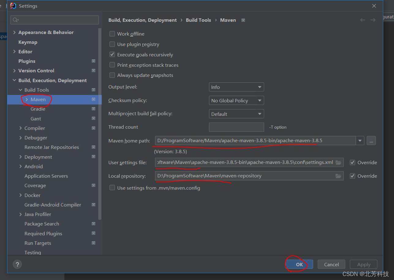This screenshot has width=394, height=280.
Task: Click the settings search field
Action: coord(54,20)
